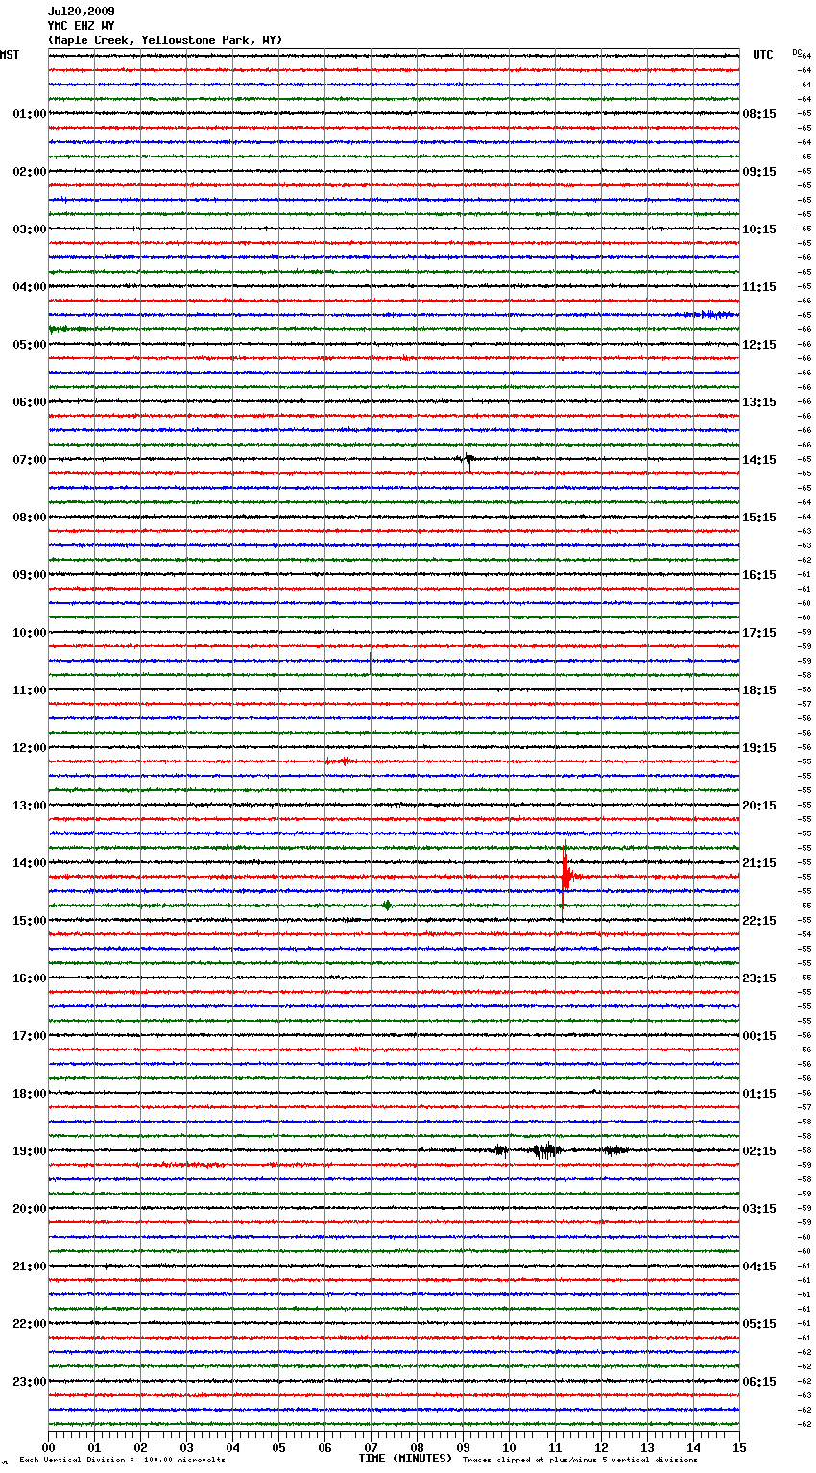The image size is (816, 1473).
Task: Select the 06:00 MST row label
Action: (30, 402)
